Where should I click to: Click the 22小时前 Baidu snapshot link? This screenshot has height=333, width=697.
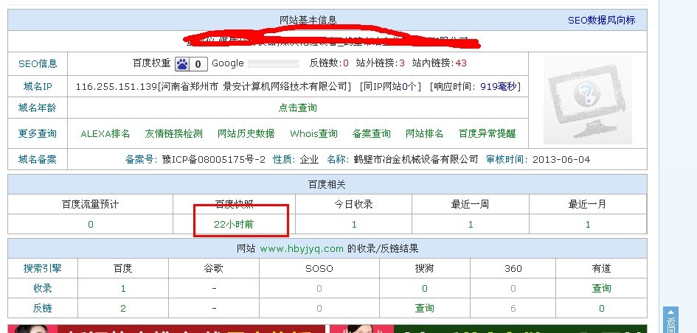pyautogui.click(x=234, y=224)
